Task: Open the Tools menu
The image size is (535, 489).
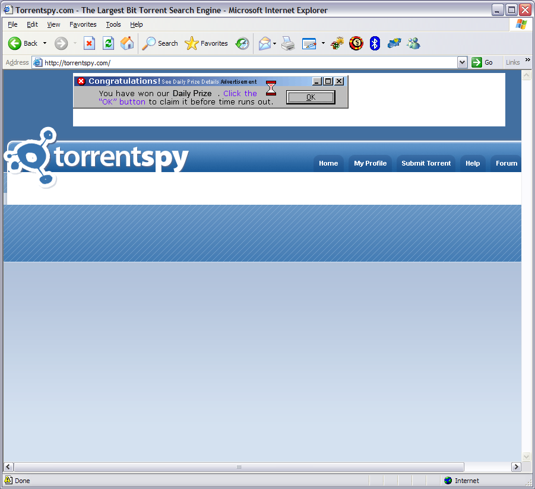Action: pos(113,24)
